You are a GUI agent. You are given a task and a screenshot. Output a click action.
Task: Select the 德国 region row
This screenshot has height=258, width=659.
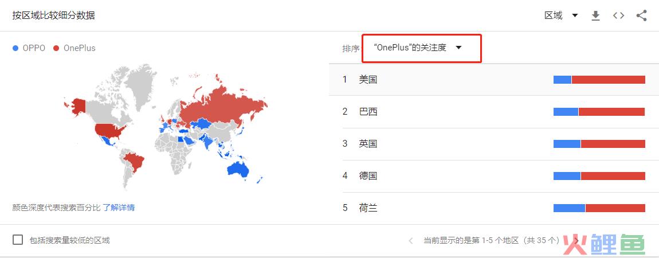[x=368, y=176]
